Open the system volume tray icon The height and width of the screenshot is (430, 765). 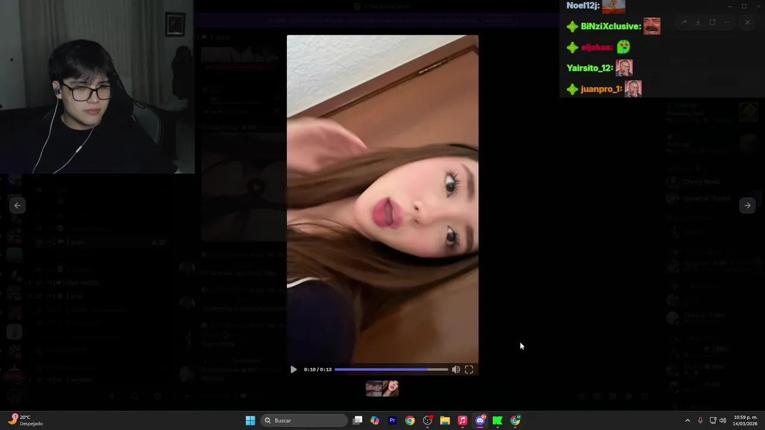tap(723, 420)
